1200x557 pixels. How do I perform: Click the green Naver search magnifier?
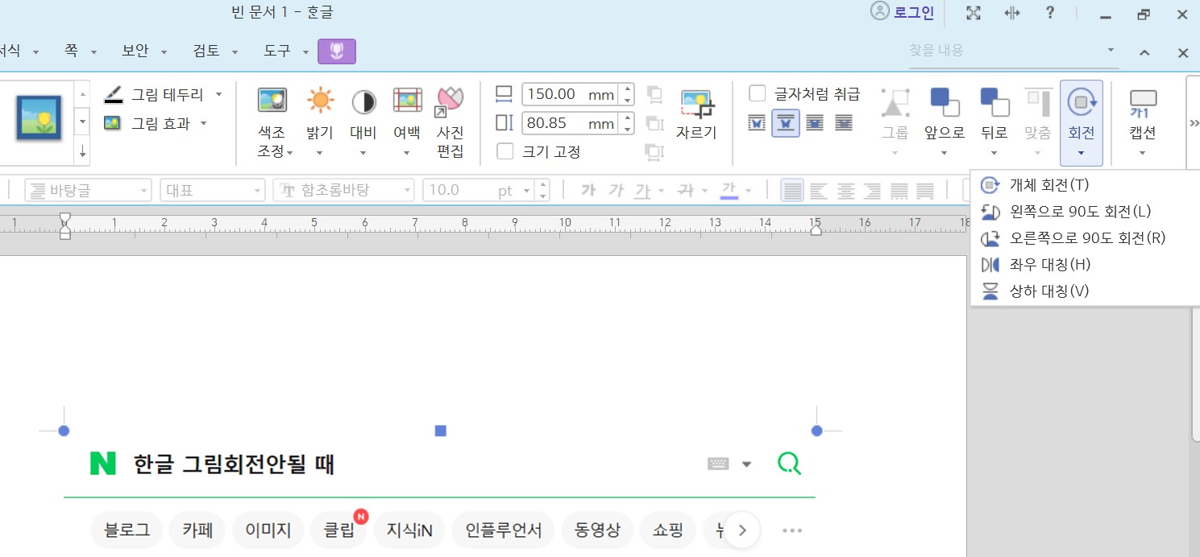[789, 463]
